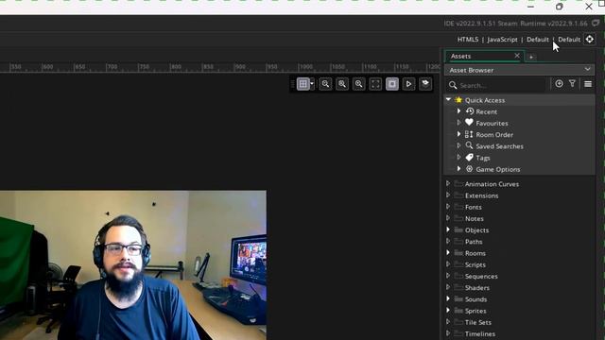The image size is (605, 340).
Task: Grab the room toolbar drag handle
Action: (292, 84)
